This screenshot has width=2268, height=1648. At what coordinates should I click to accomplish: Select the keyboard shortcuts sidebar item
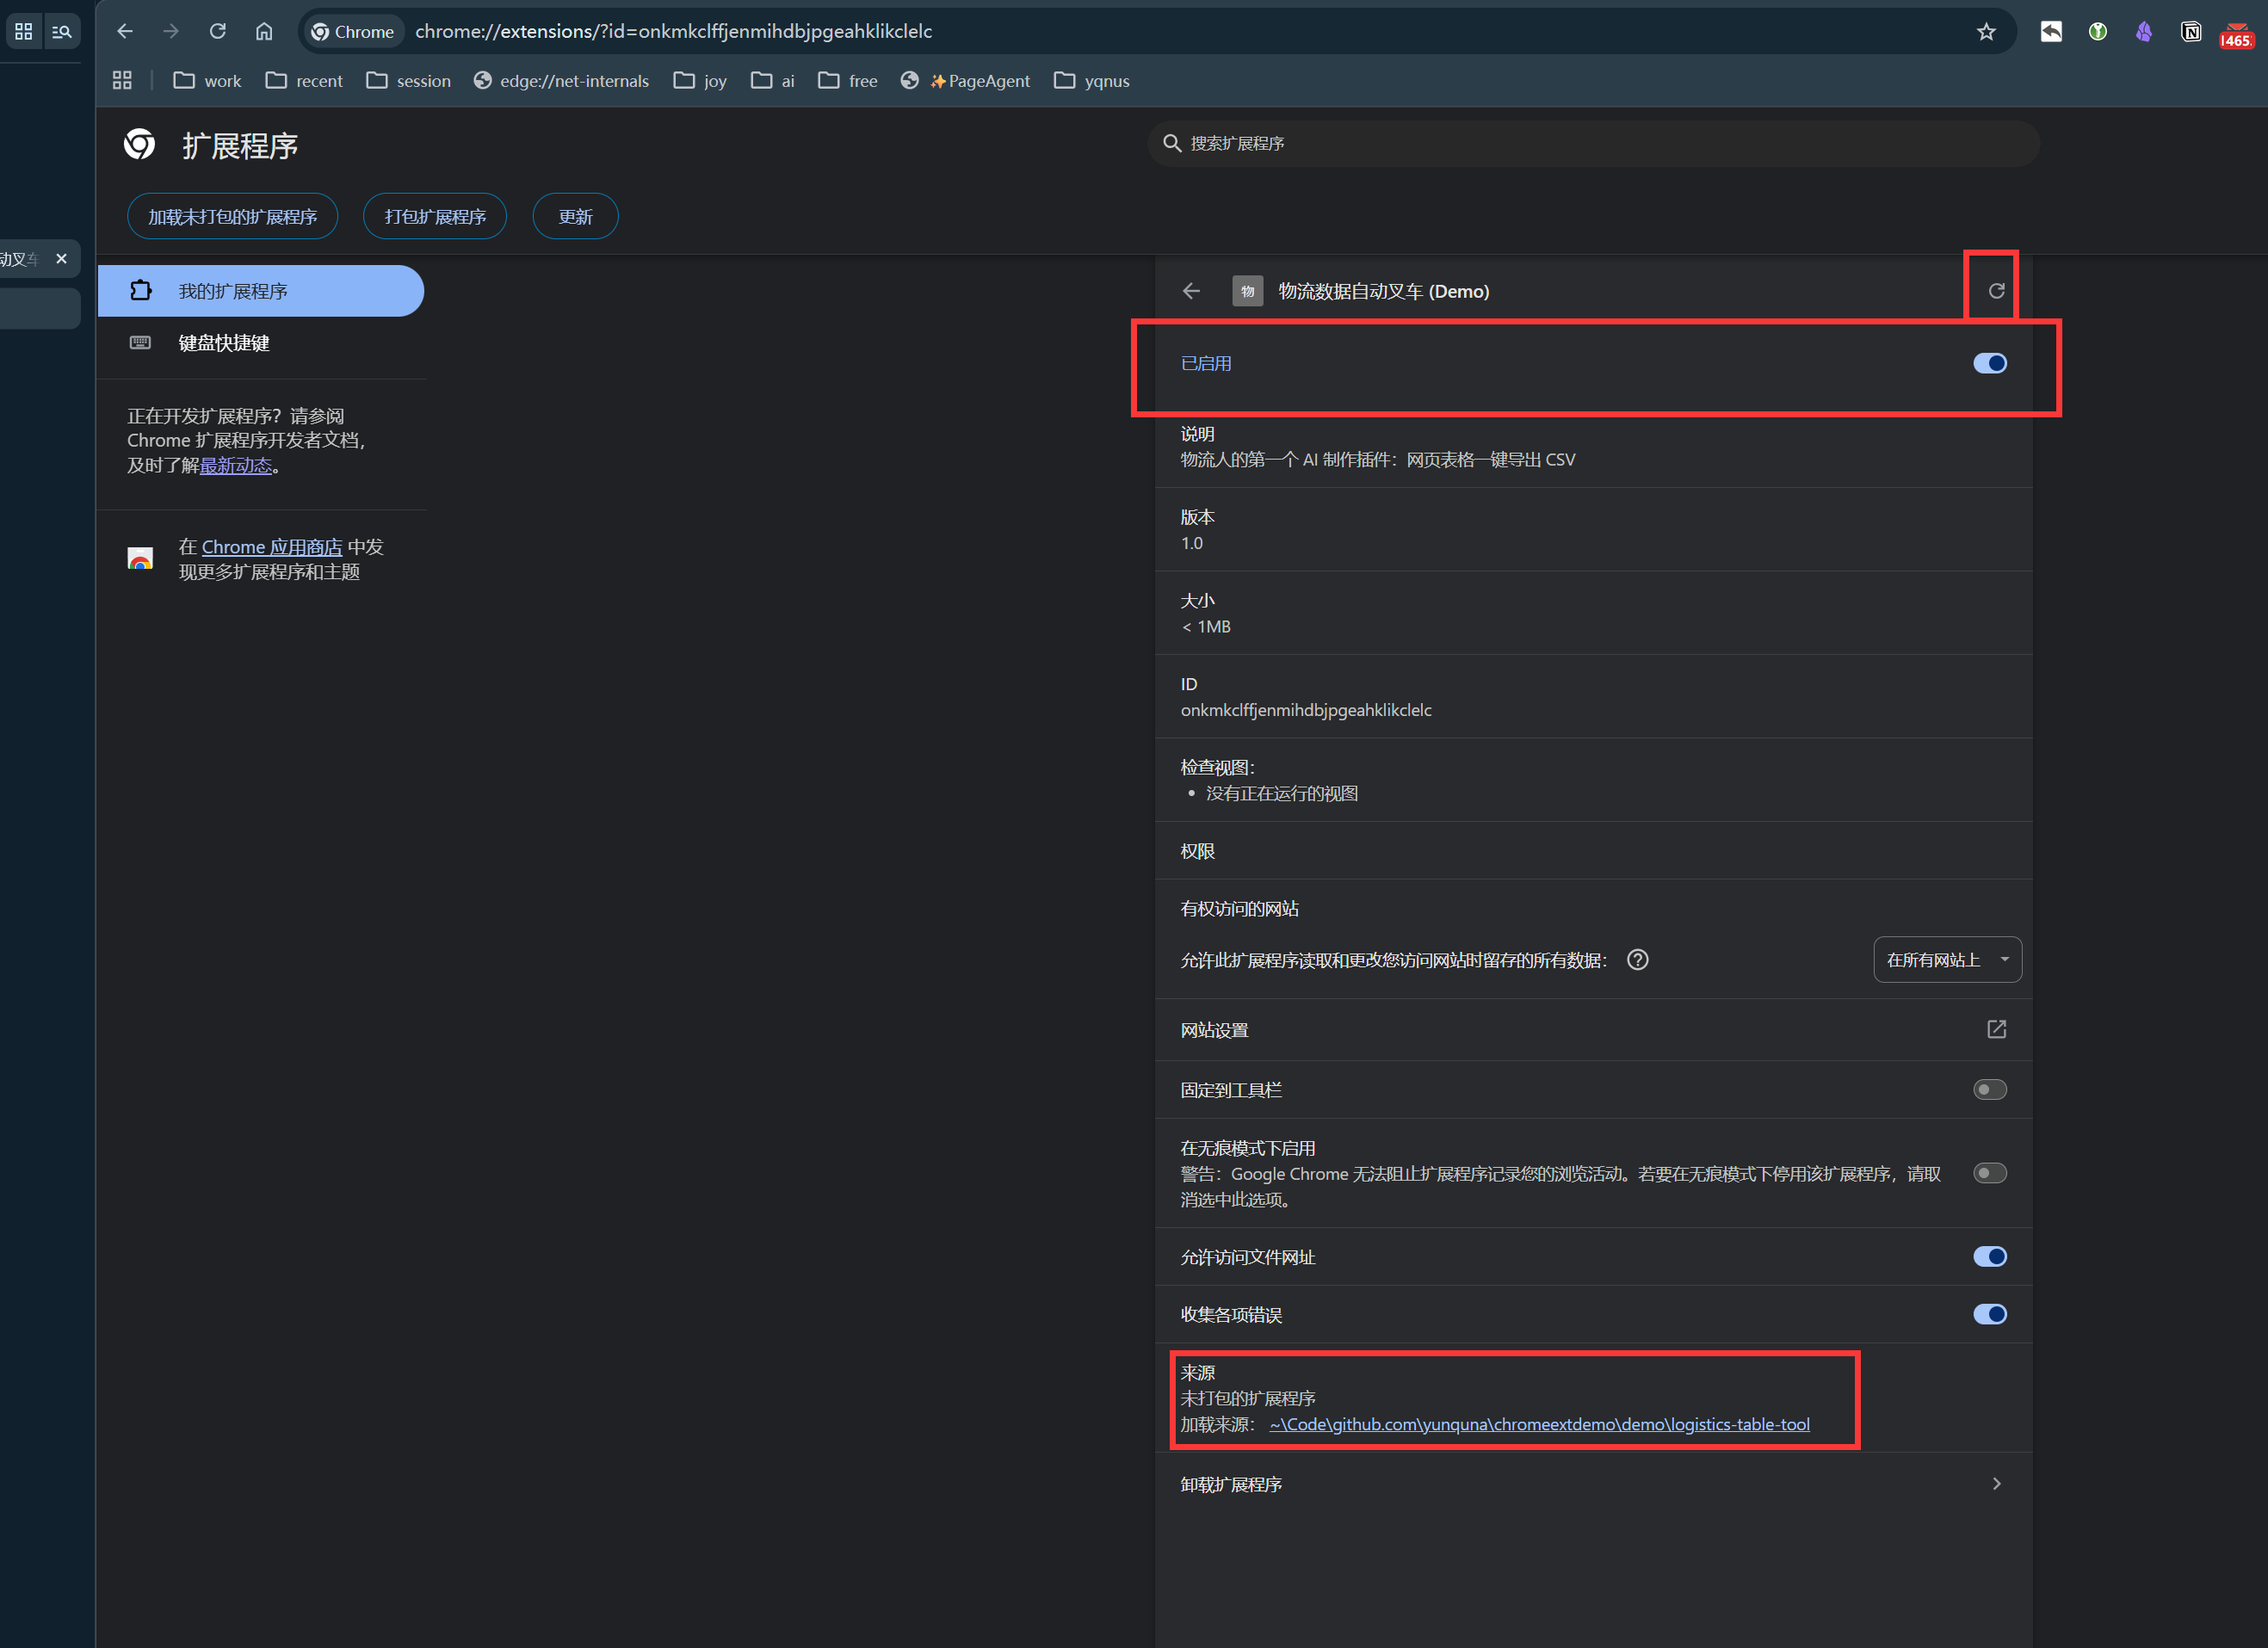coord(224,343)
